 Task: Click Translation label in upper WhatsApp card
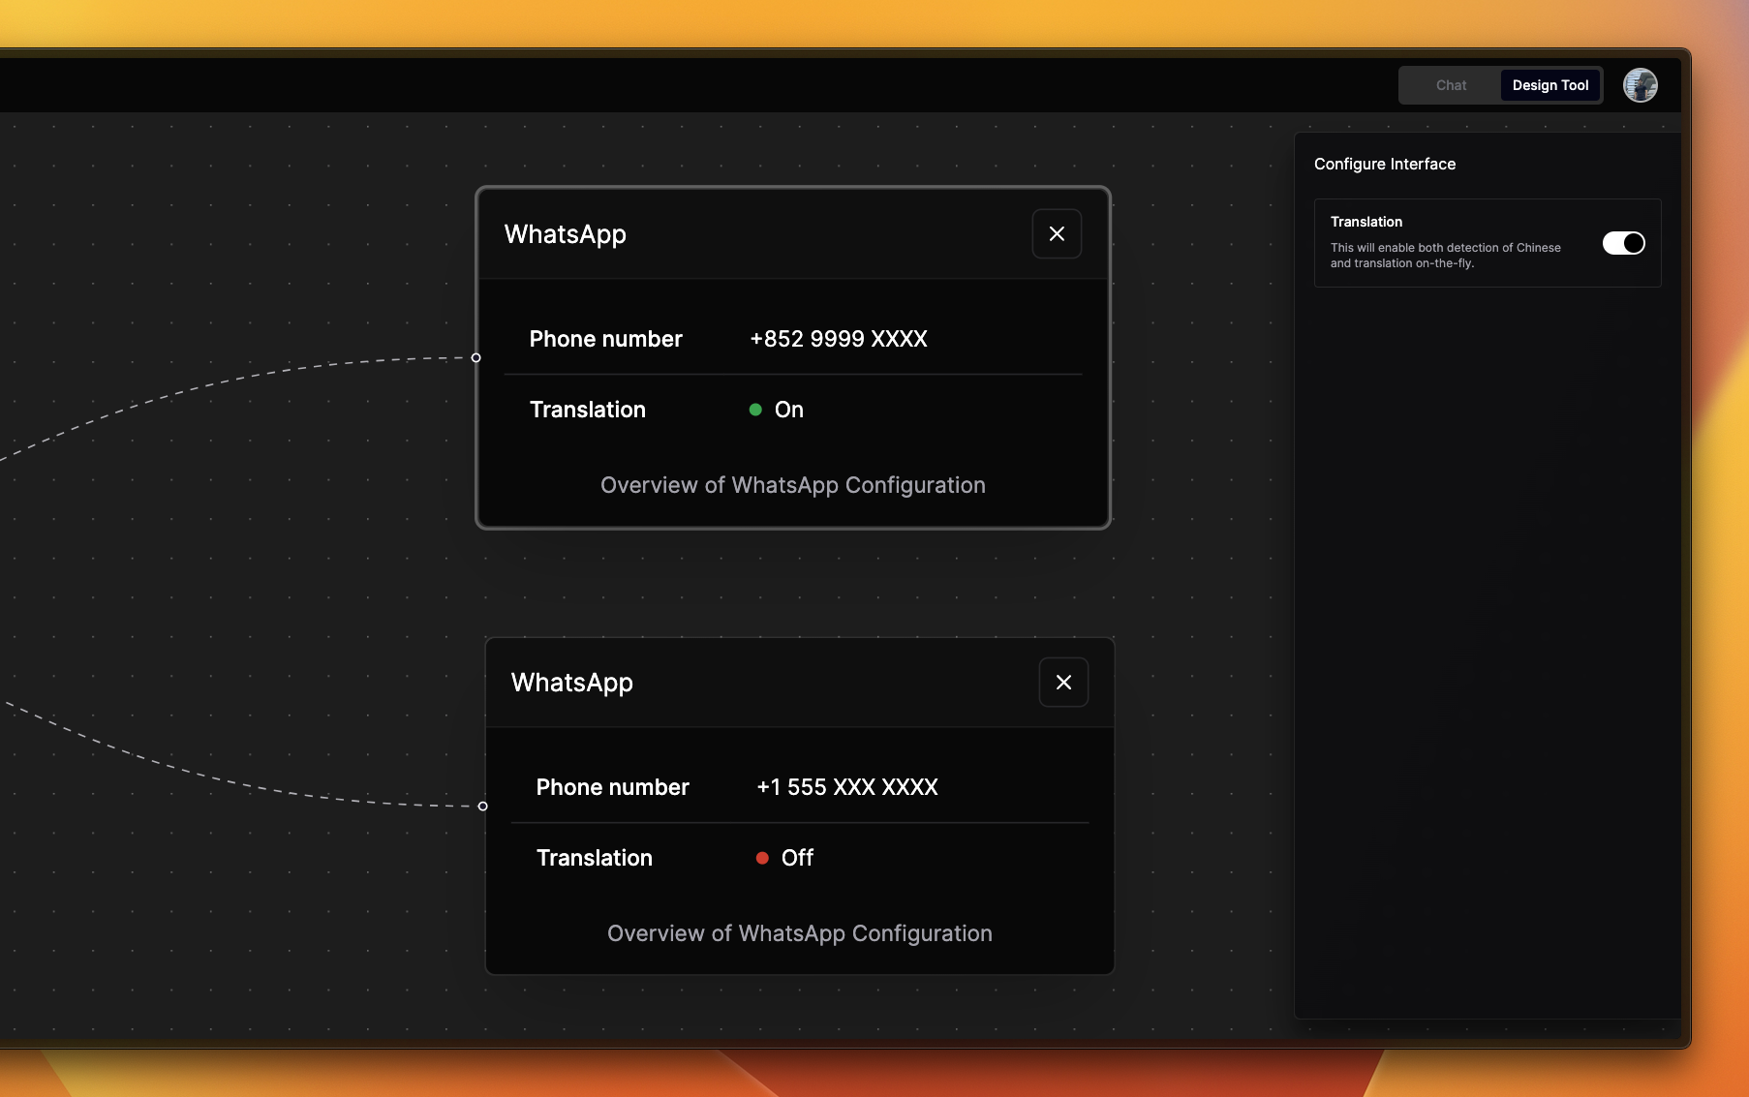(x=588, y=410)
